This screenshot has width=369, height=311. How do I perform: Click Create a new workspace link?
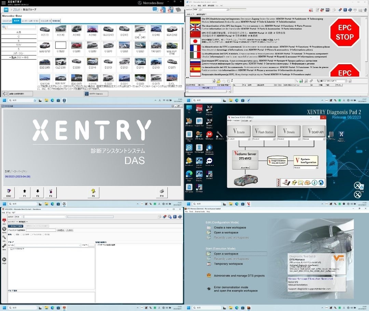[230, 227]
